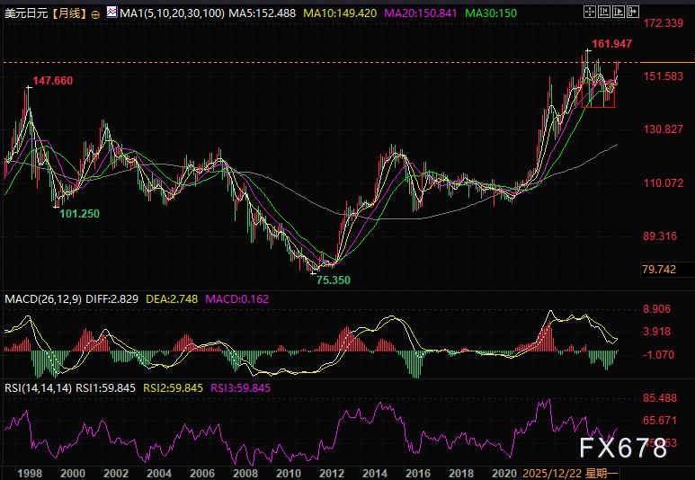Click the crosshair circle icon beside 月线
Screen dimensions: 695x480
coord(95,14)
